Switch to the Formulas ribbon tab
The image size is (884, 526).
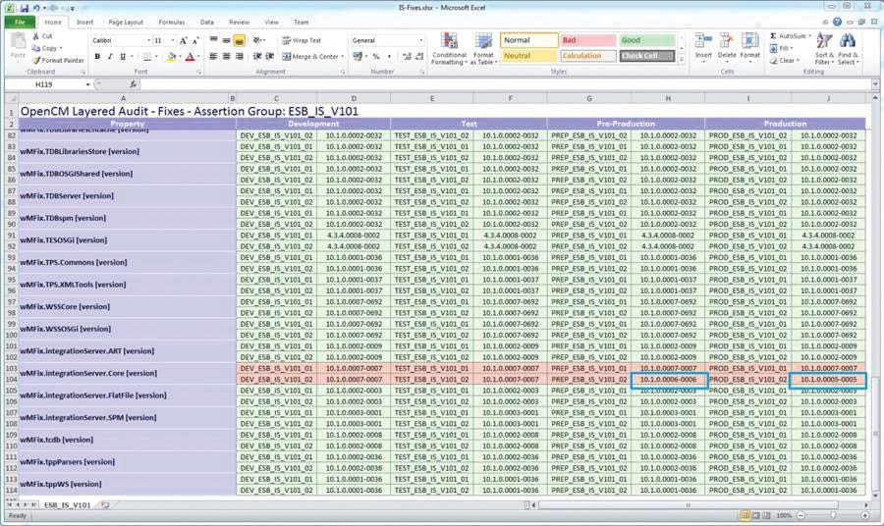[x=171, y=22]
